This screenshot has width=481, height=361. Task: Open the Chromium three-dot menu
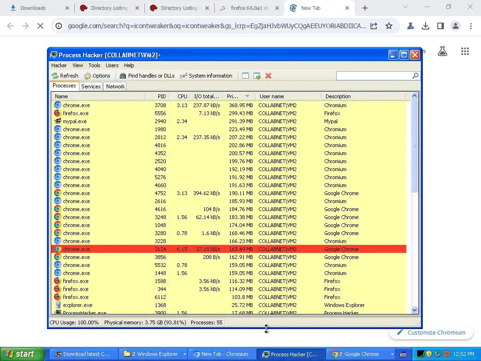[x=471, y=26]
